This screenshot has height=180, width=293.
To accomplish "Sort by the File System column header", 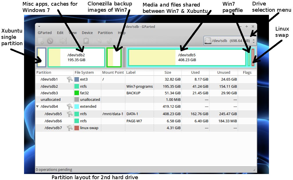I will [87, 72].
